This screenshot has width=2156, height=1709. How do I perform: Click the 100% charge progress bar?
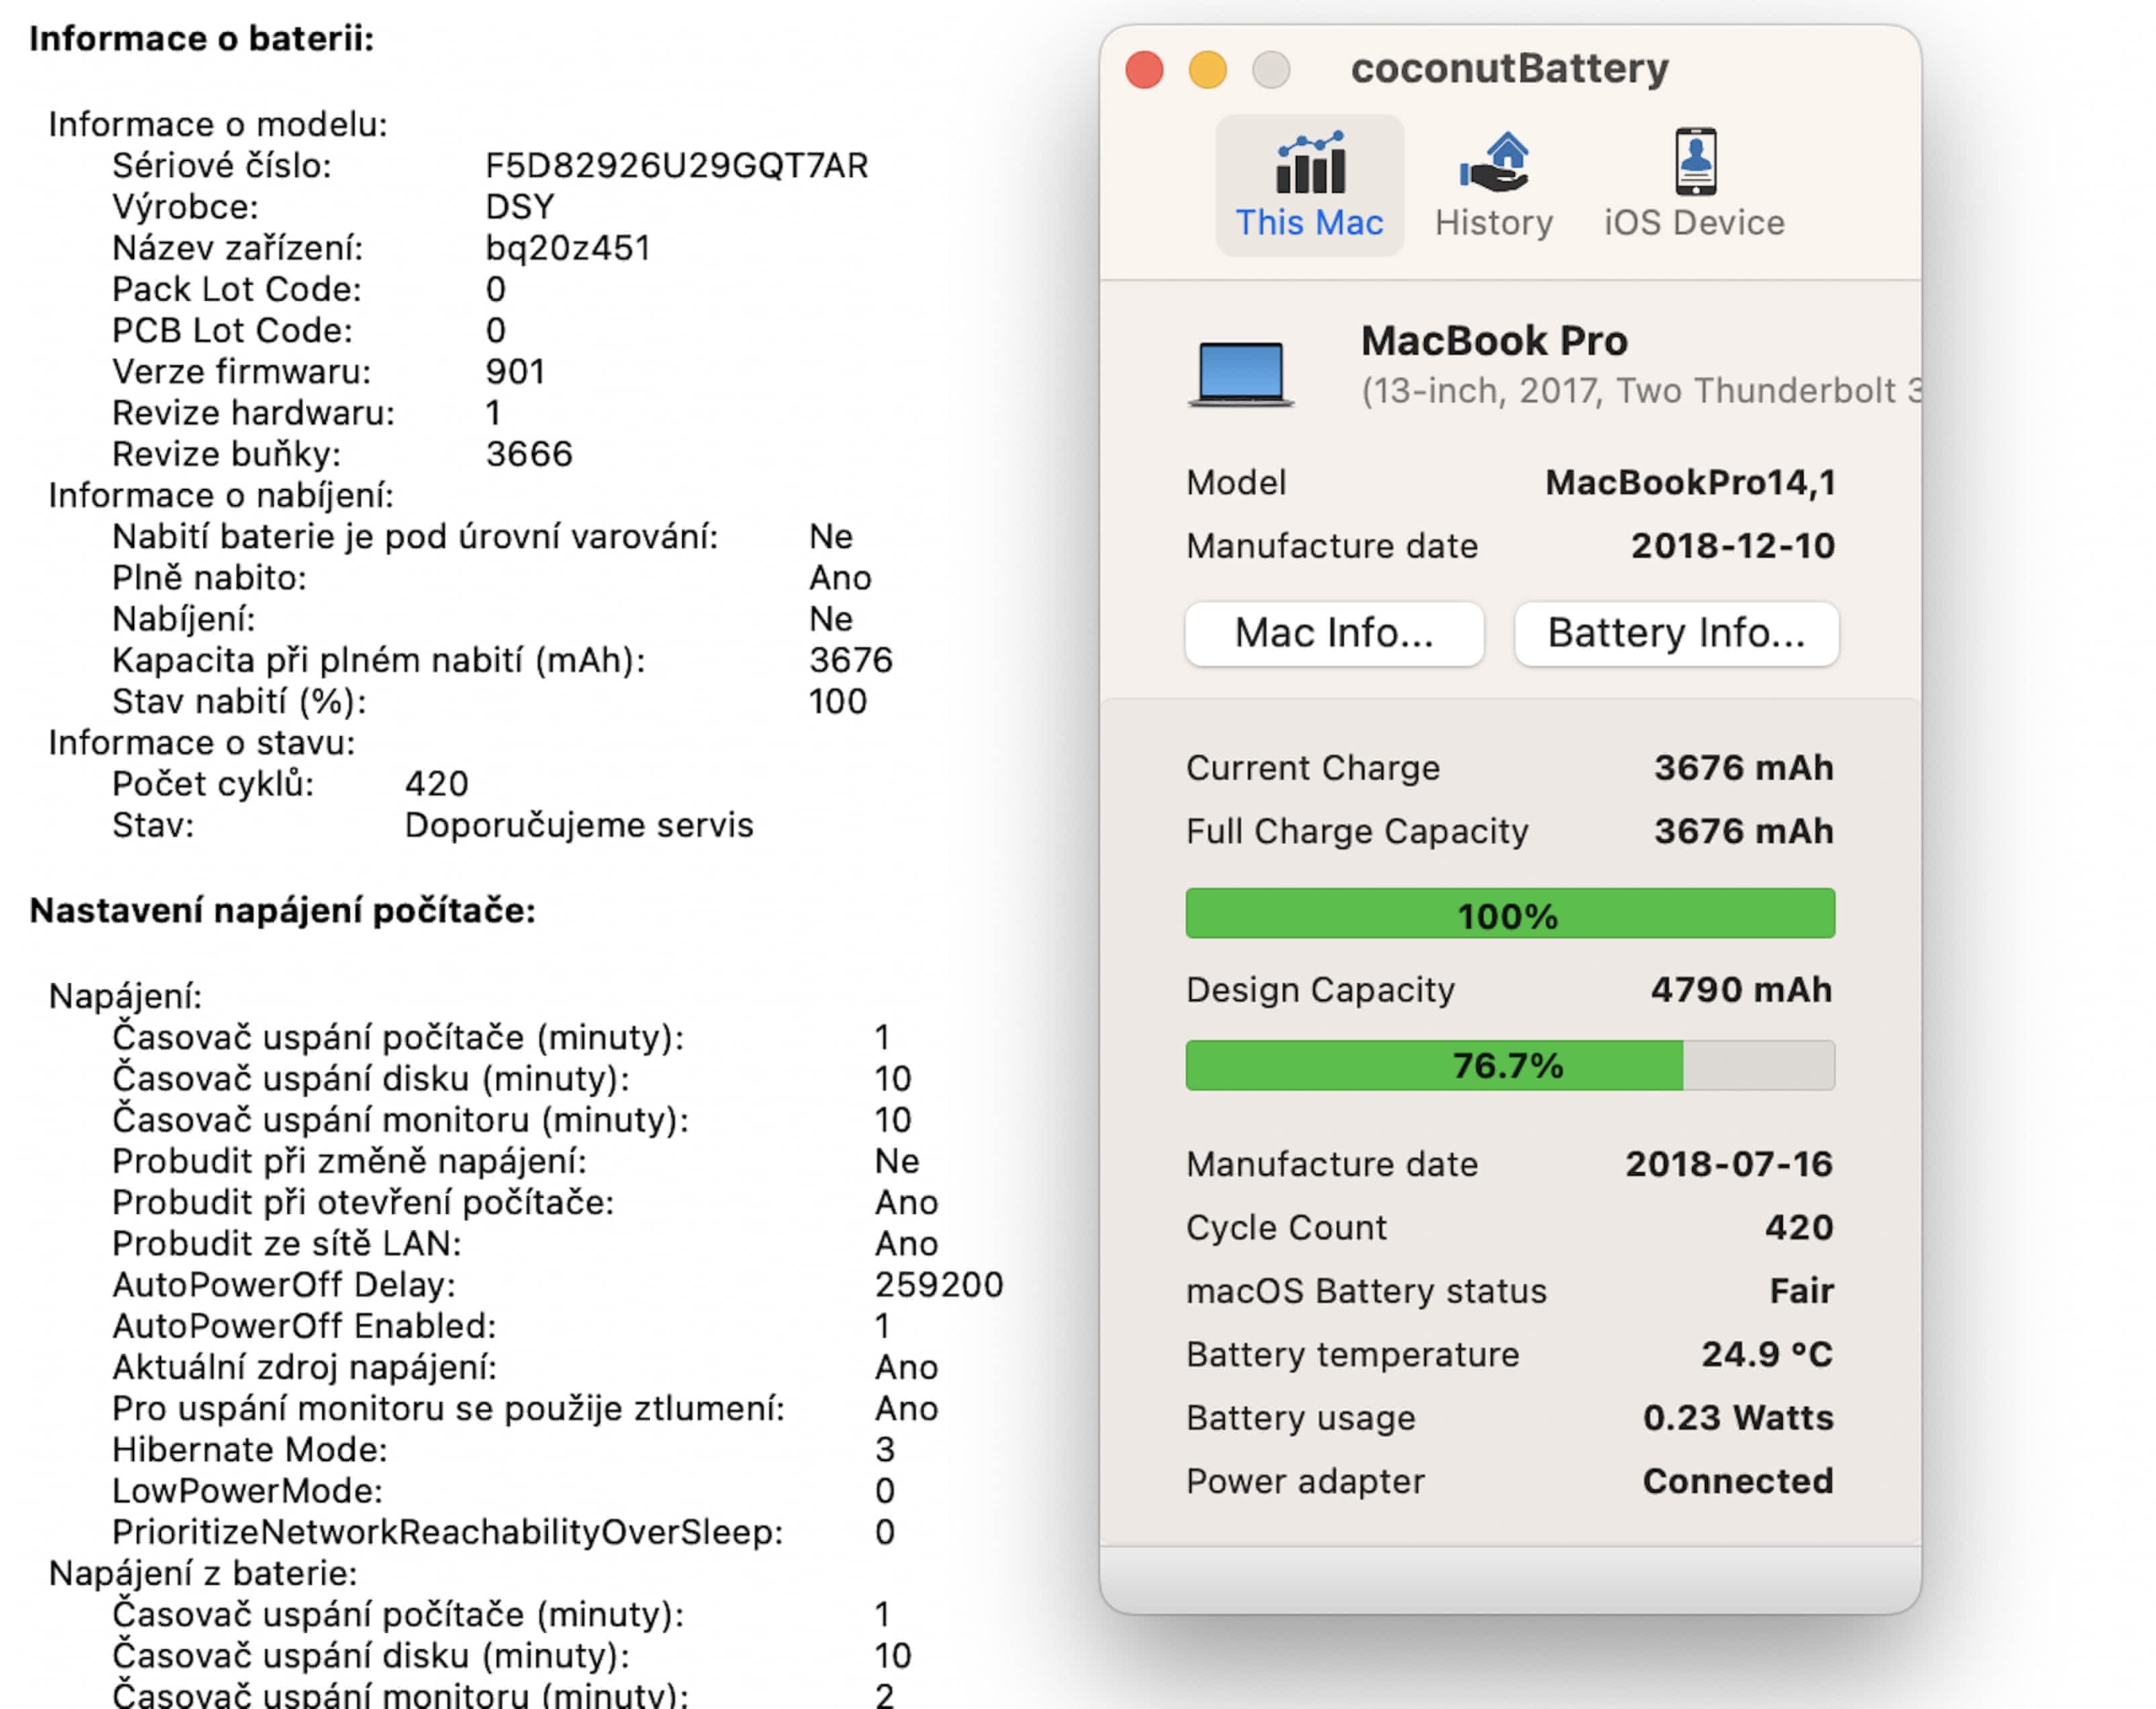[1509, 914]
